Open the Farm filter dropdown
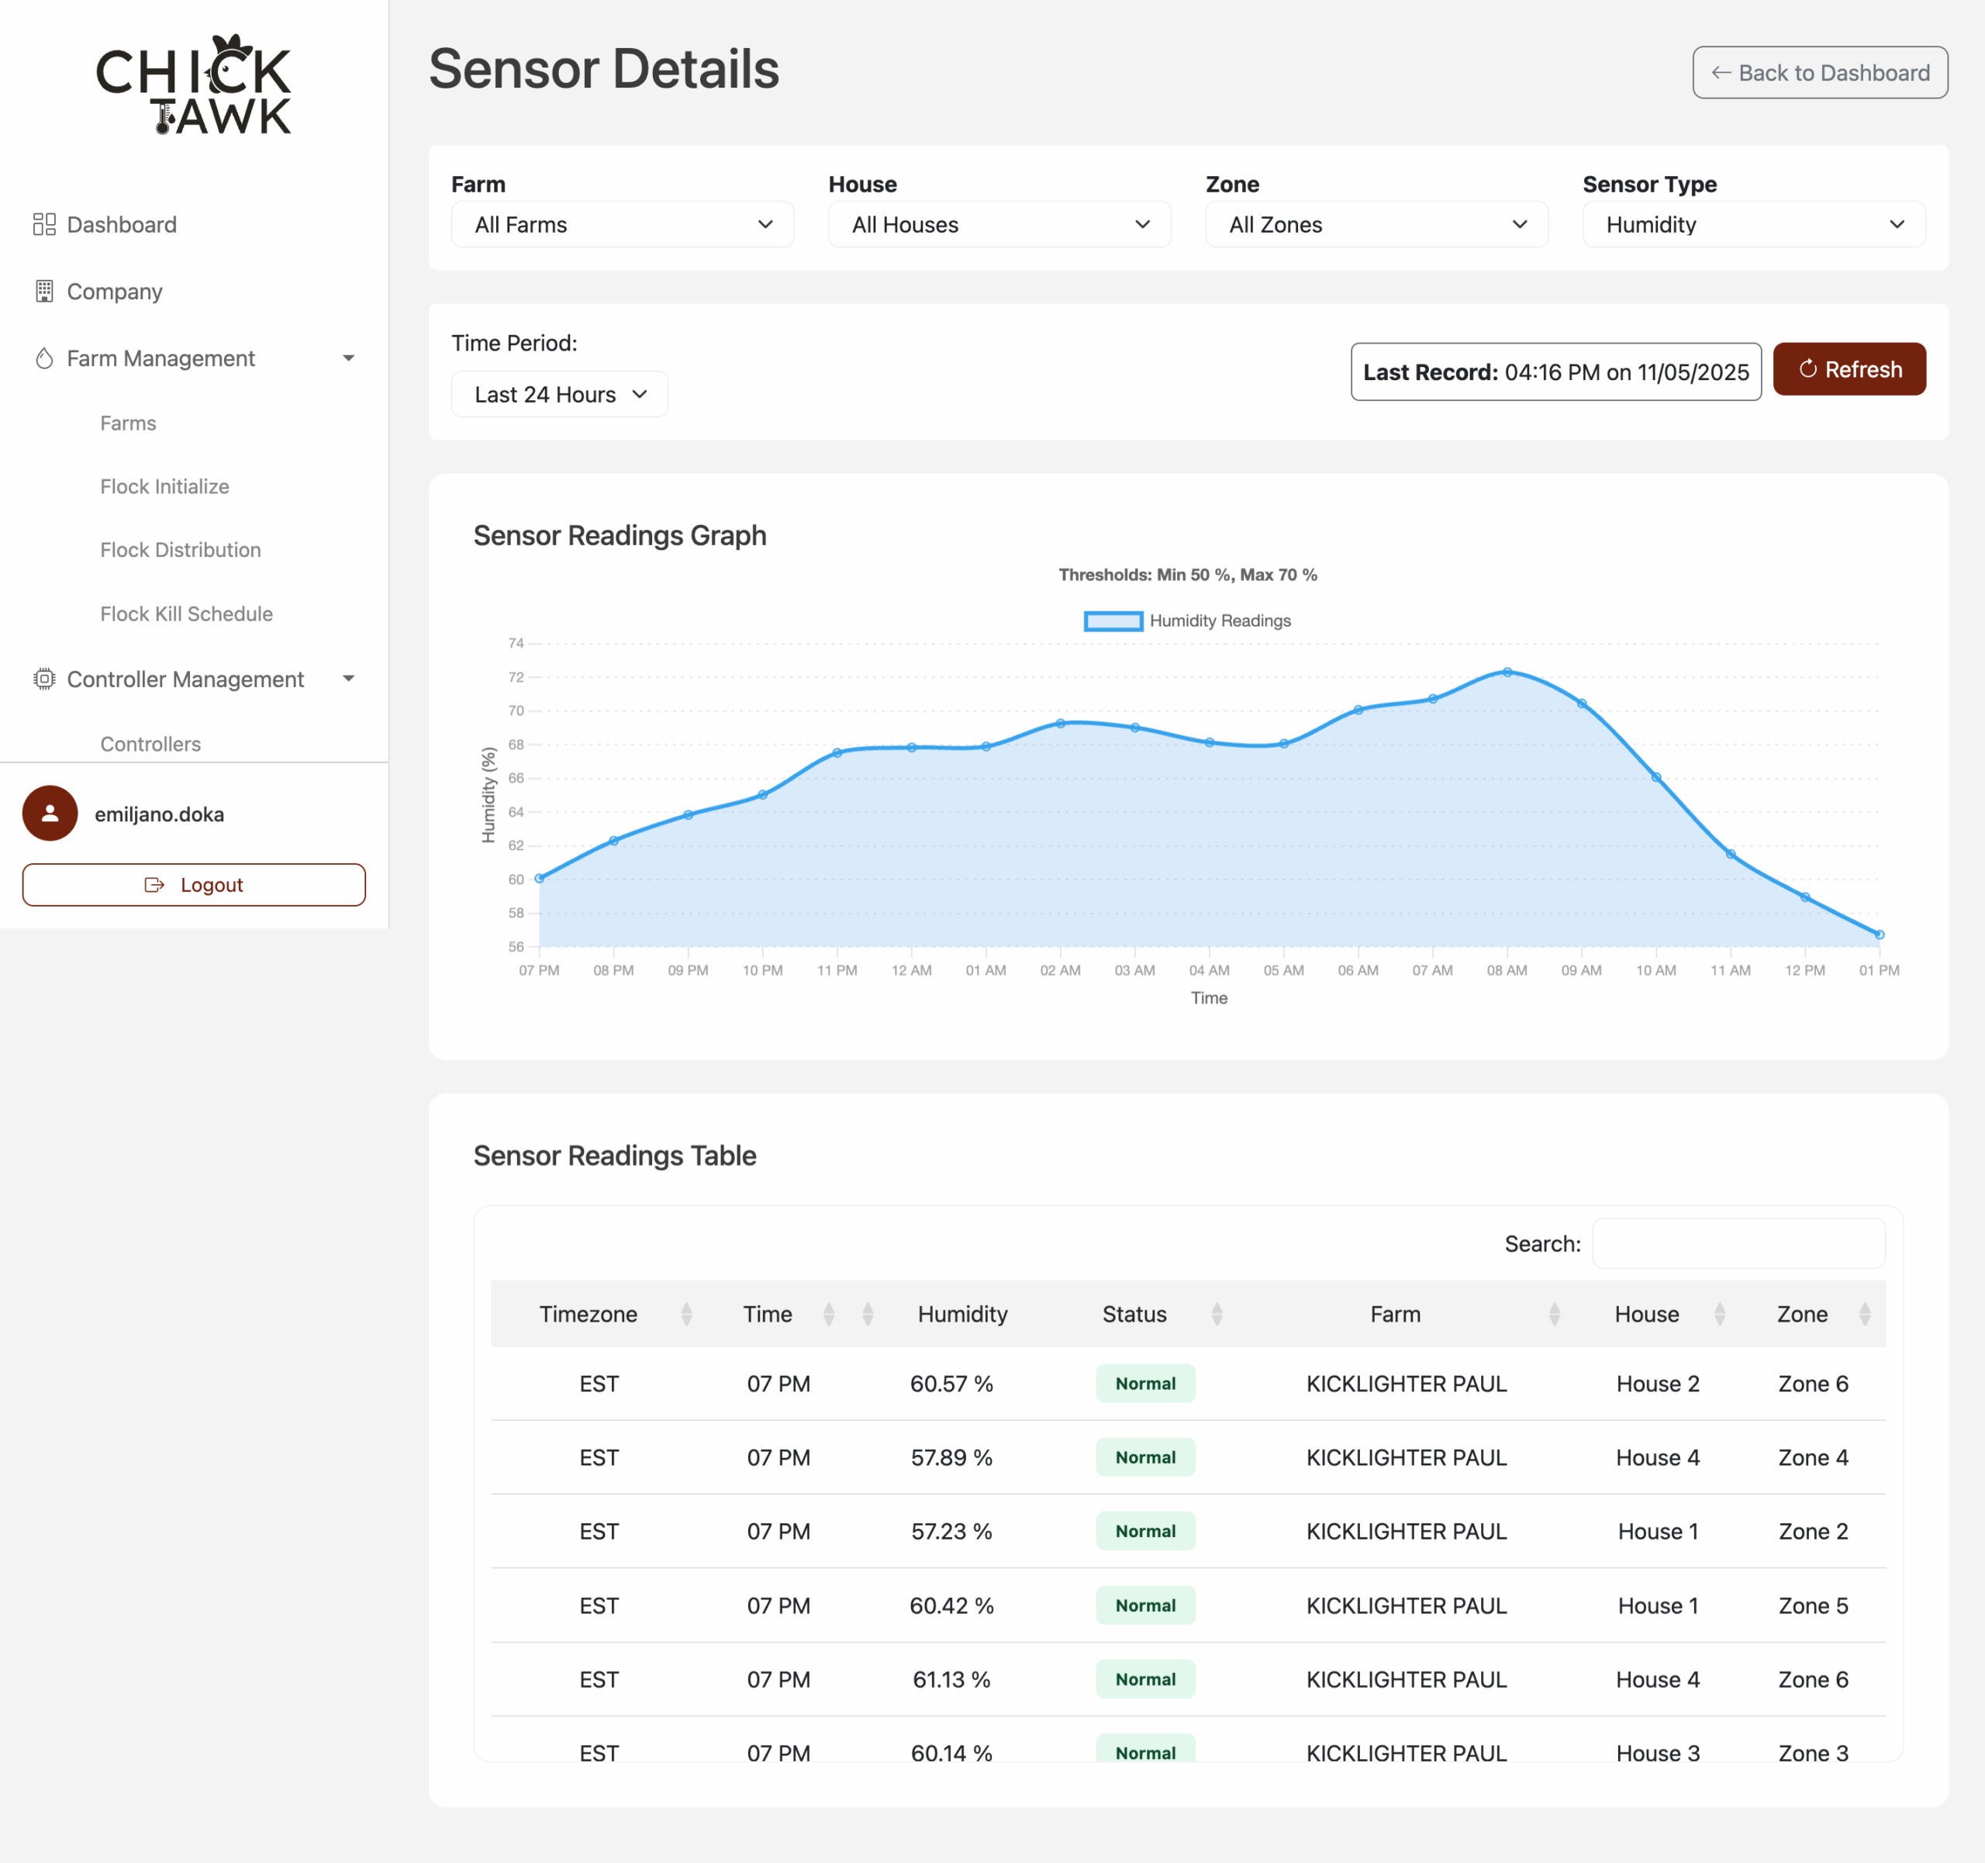1985x1863 pixels. pos(622,225)
